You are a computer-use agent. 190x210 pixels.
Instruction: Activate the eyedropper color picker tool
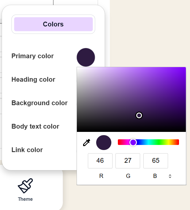click(x=86, y=143)
